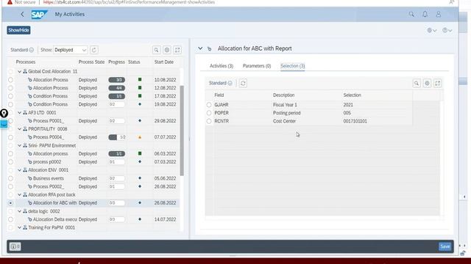Collapse the PROFITAILITY 0008 node
The image size is (471, 264).
(x=20, y=129)
